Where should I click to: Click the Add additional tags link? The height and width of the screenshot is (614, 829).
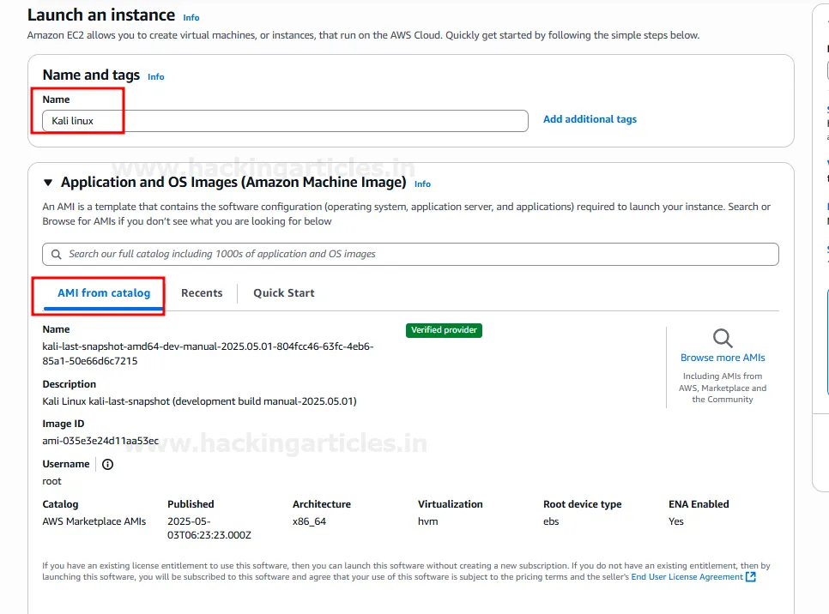coord(590,119)
